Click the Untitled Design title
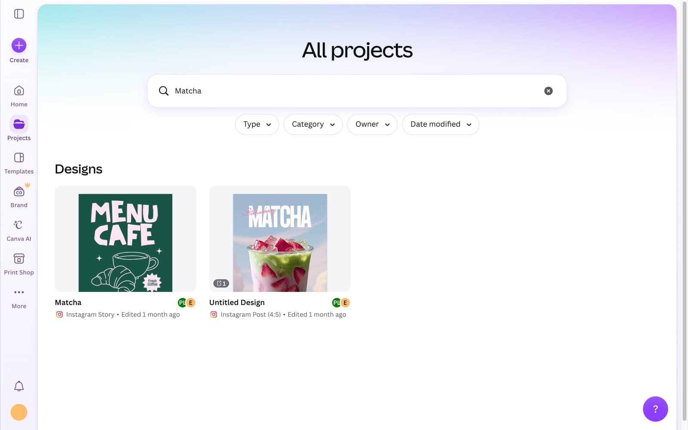 (x=237, y=302)
